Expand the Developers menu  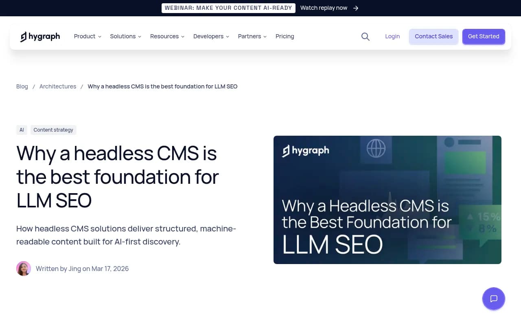211,36
